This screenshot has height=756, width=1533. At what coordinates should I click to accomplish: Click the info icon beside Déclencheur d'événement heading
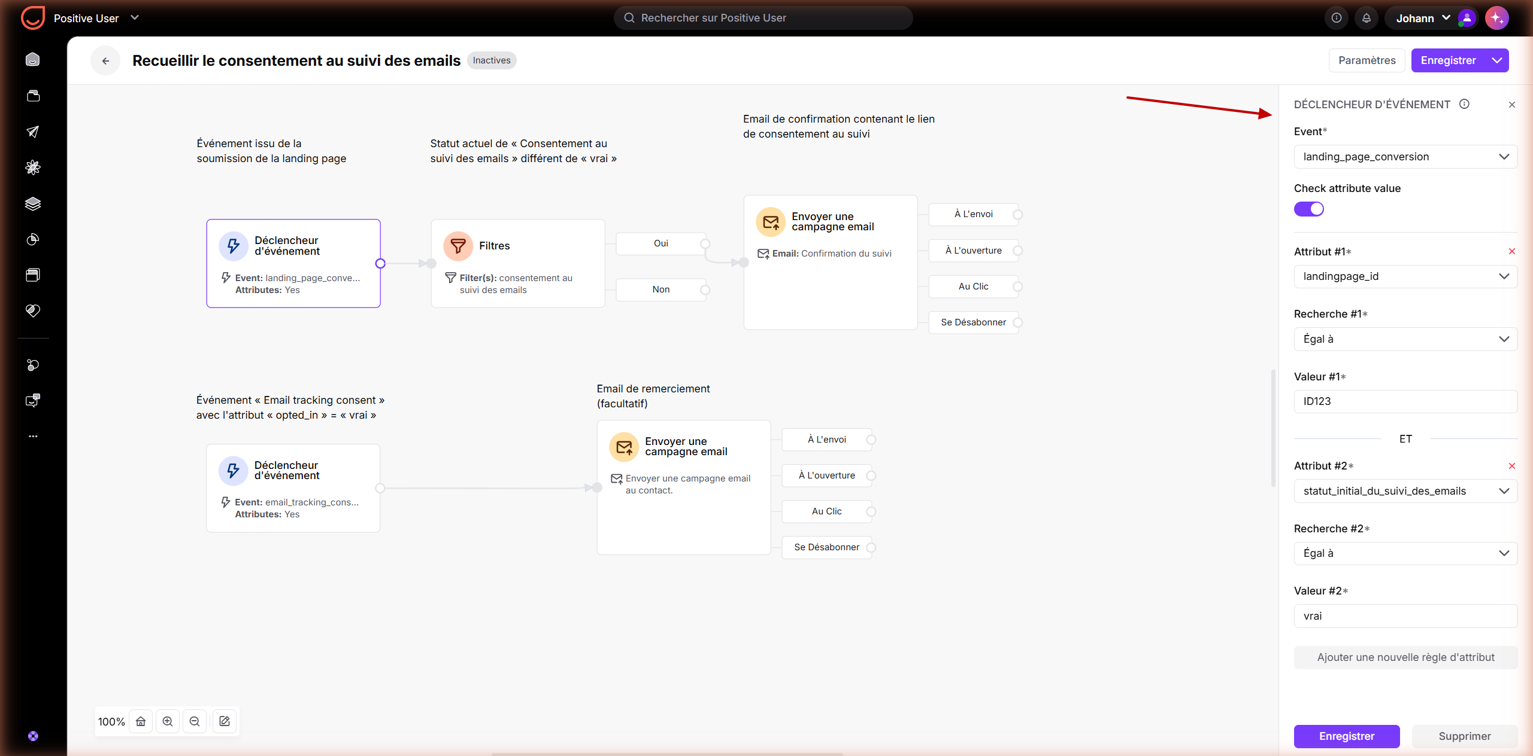(x=1464, y=104)
